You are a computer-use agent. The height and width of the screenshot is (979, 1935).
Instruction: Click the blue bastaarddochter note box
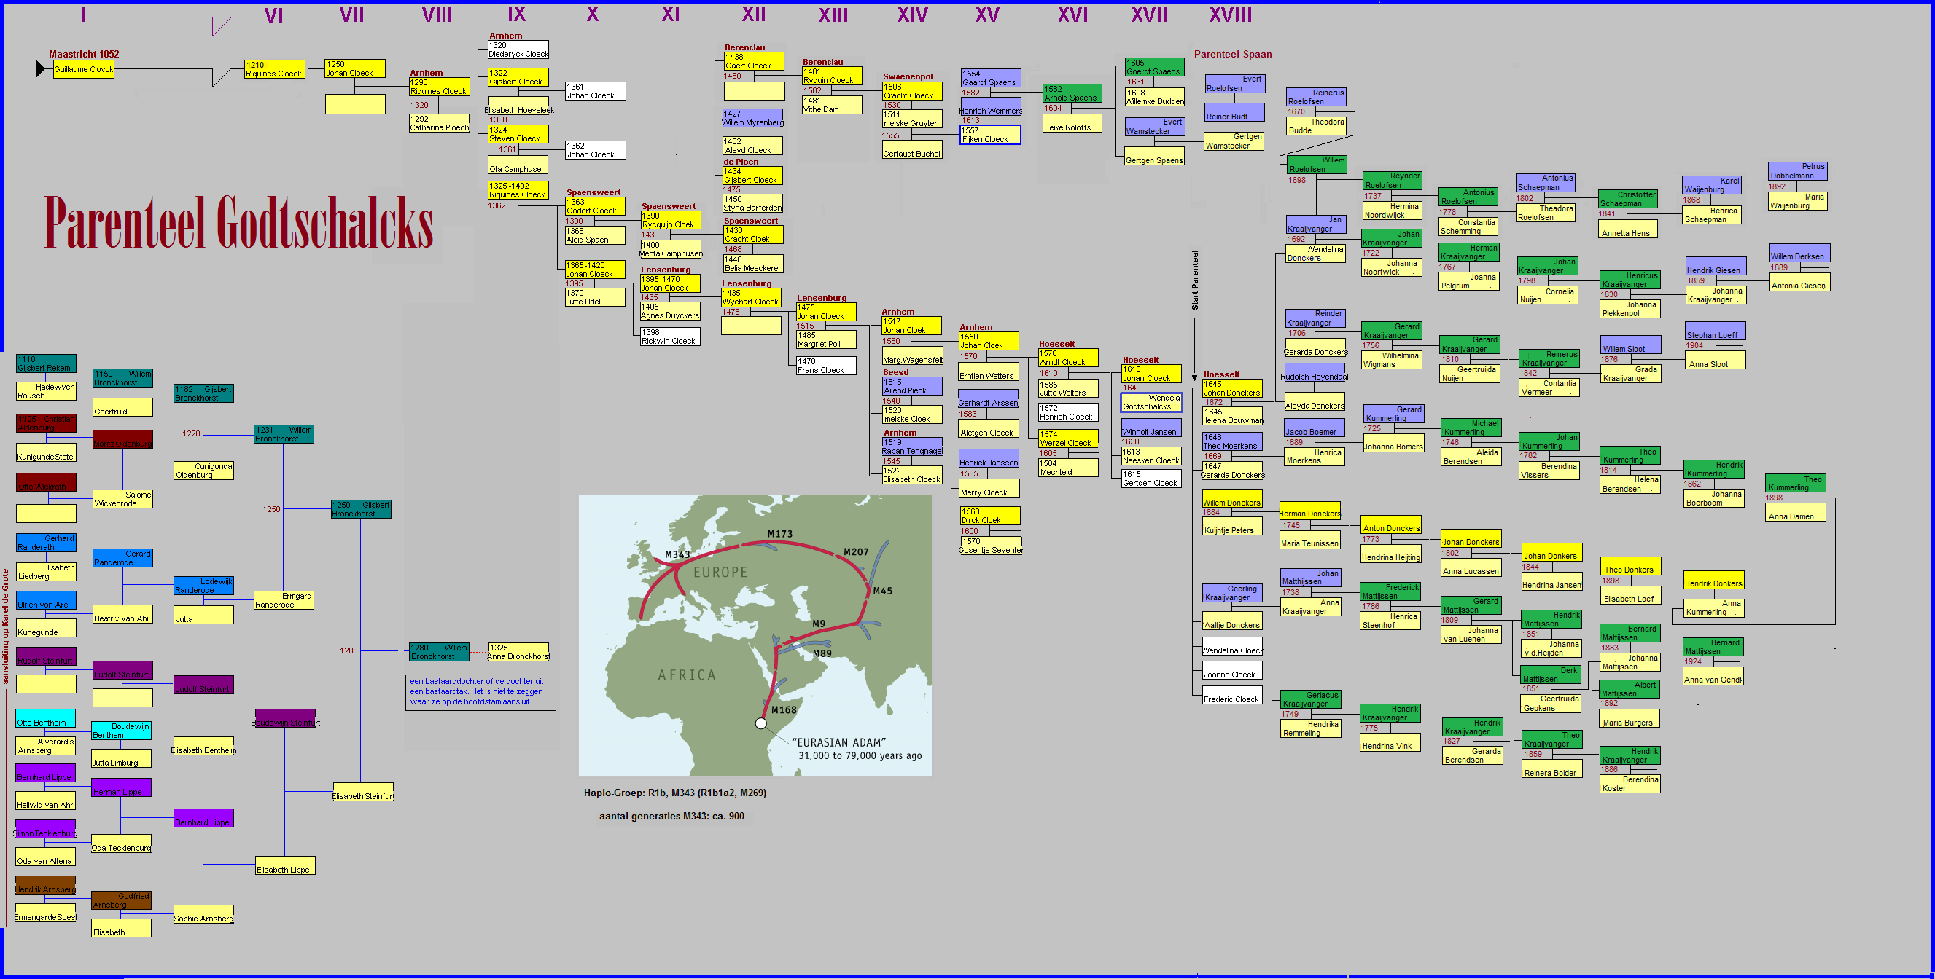(x=480, y=692)
